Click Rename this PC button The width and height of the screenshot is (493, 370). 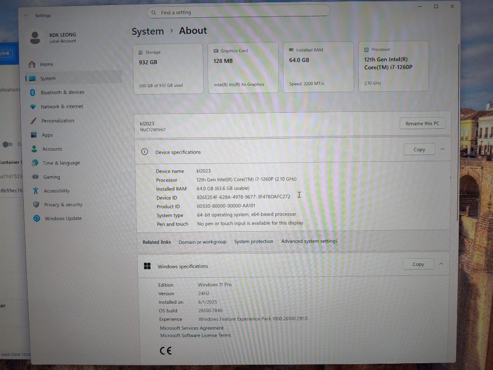coord(422,123)
